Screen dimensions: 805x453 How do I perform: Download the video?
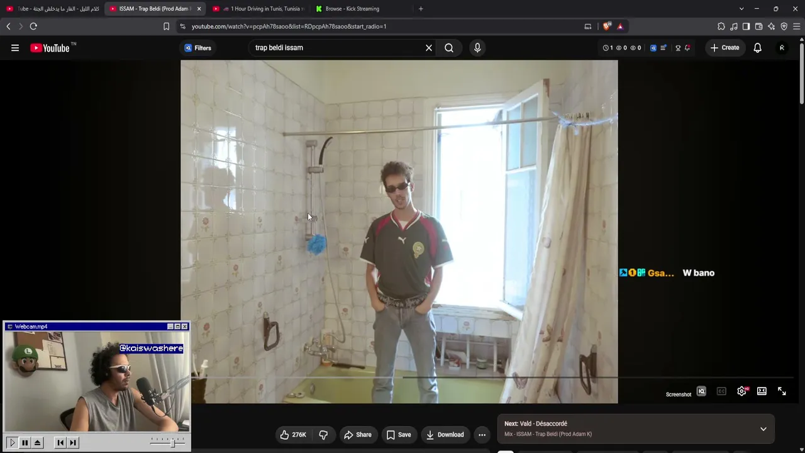pyautogui.click(x=445, y=435)
